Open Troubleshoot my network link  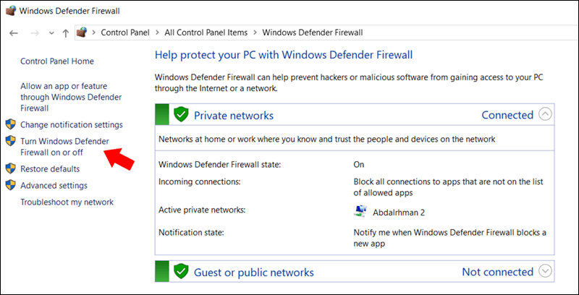pyautogui.click(x=67, y=203)
